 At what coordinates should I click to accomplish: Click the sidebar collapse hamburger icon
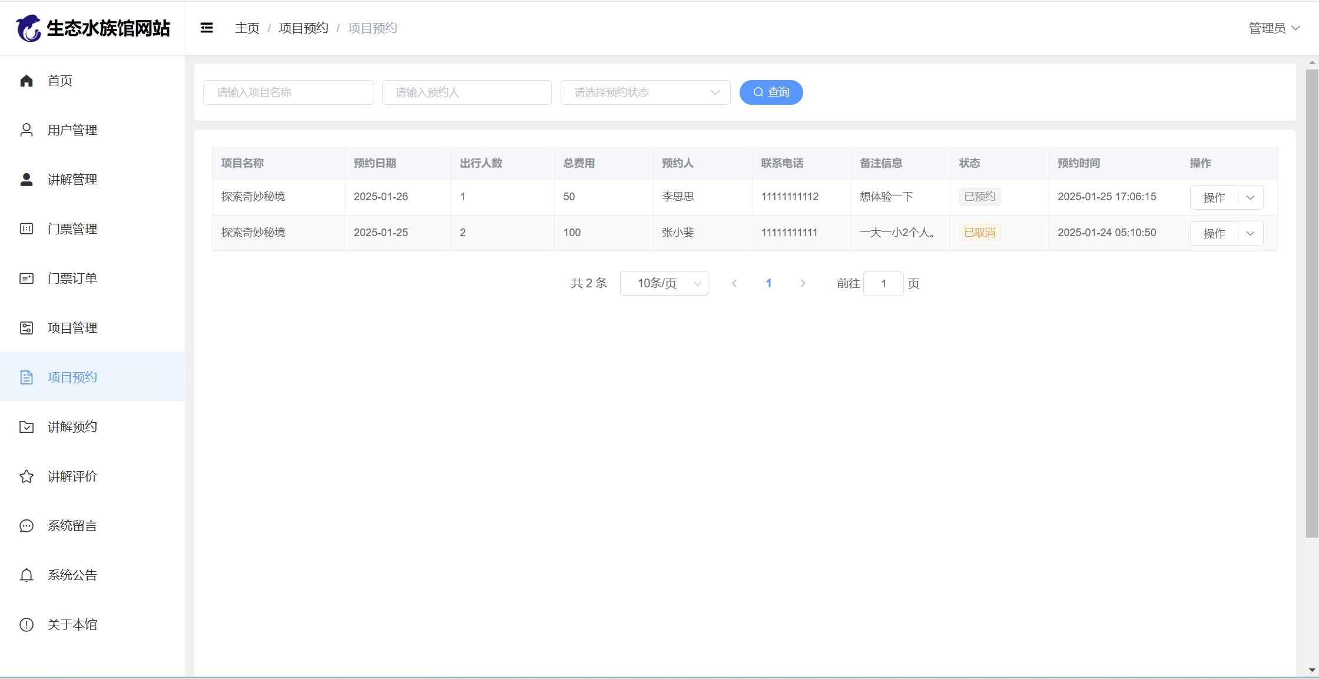point(207,28)
